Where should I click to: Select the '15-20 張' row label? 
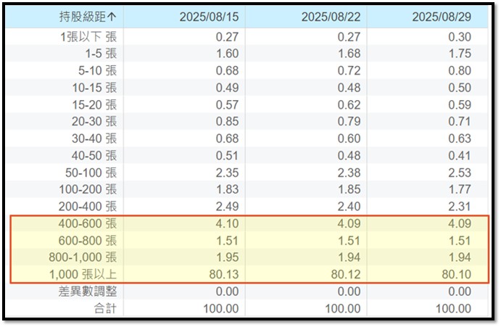click(x=94, y=105)
